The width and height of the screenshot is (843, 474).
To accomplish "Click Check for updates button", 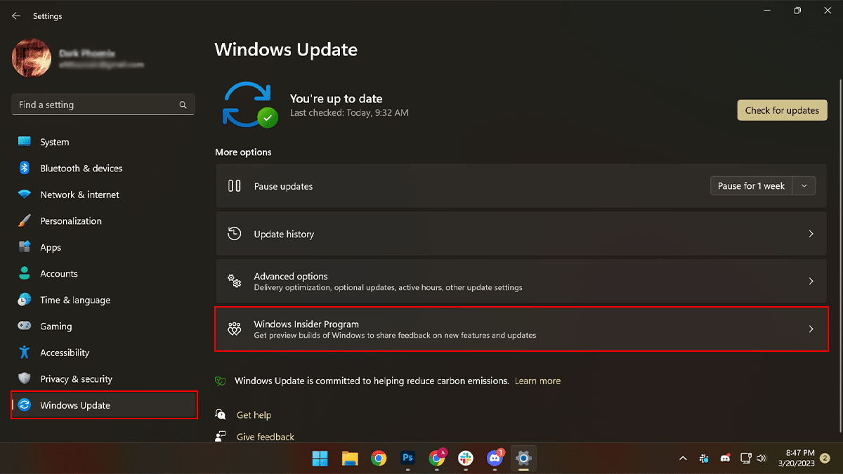I will click(x=782, y=110).
